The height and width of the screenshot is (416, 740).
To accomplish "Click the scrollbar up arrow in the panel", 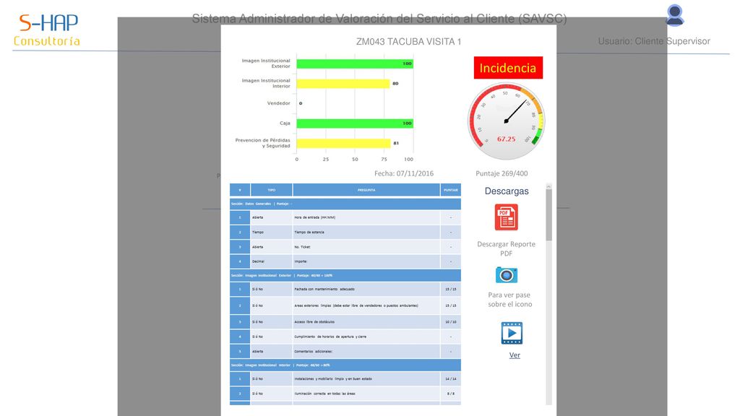I will click(548, 186).
